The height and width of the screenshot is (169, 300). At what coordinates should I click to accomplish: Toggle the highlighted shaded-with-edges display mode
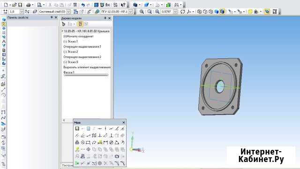coord(222,12)
